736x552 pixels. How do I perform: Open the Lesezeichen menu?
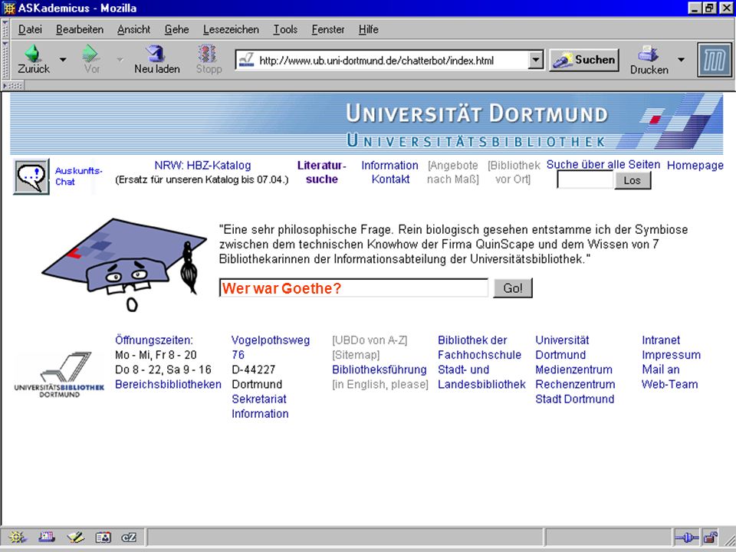231,30
